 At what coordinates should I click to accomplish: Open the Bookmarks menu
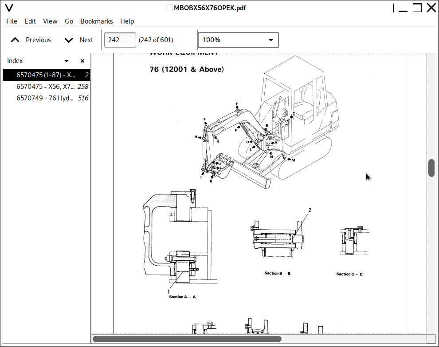(x=96, y=21)
